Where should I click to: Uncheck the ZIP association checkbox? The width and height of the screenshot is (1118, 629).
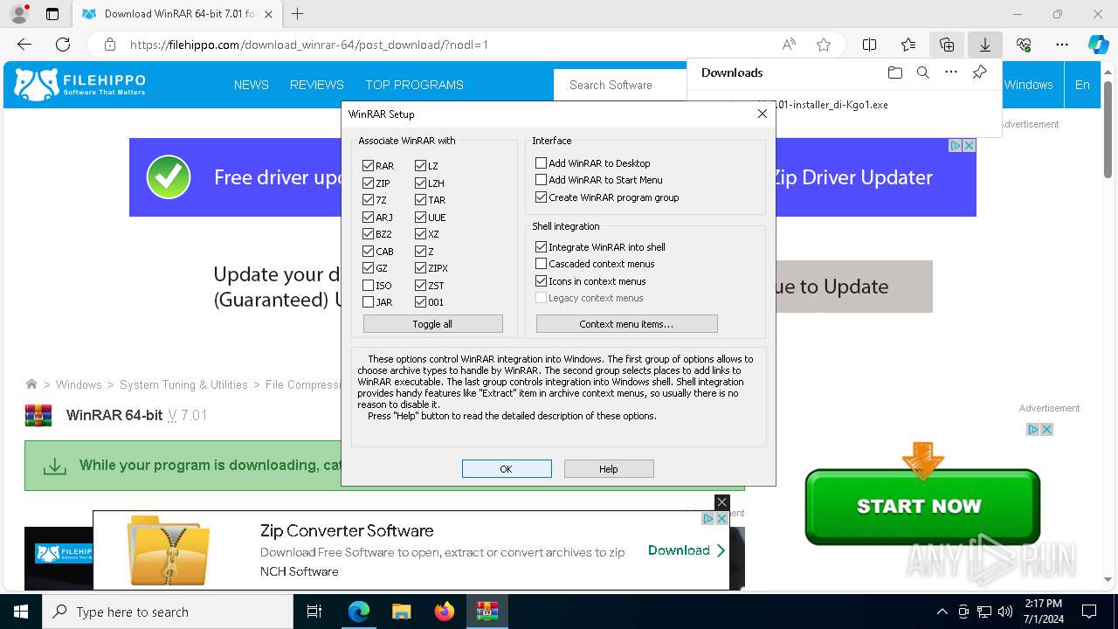pos(368,183)
